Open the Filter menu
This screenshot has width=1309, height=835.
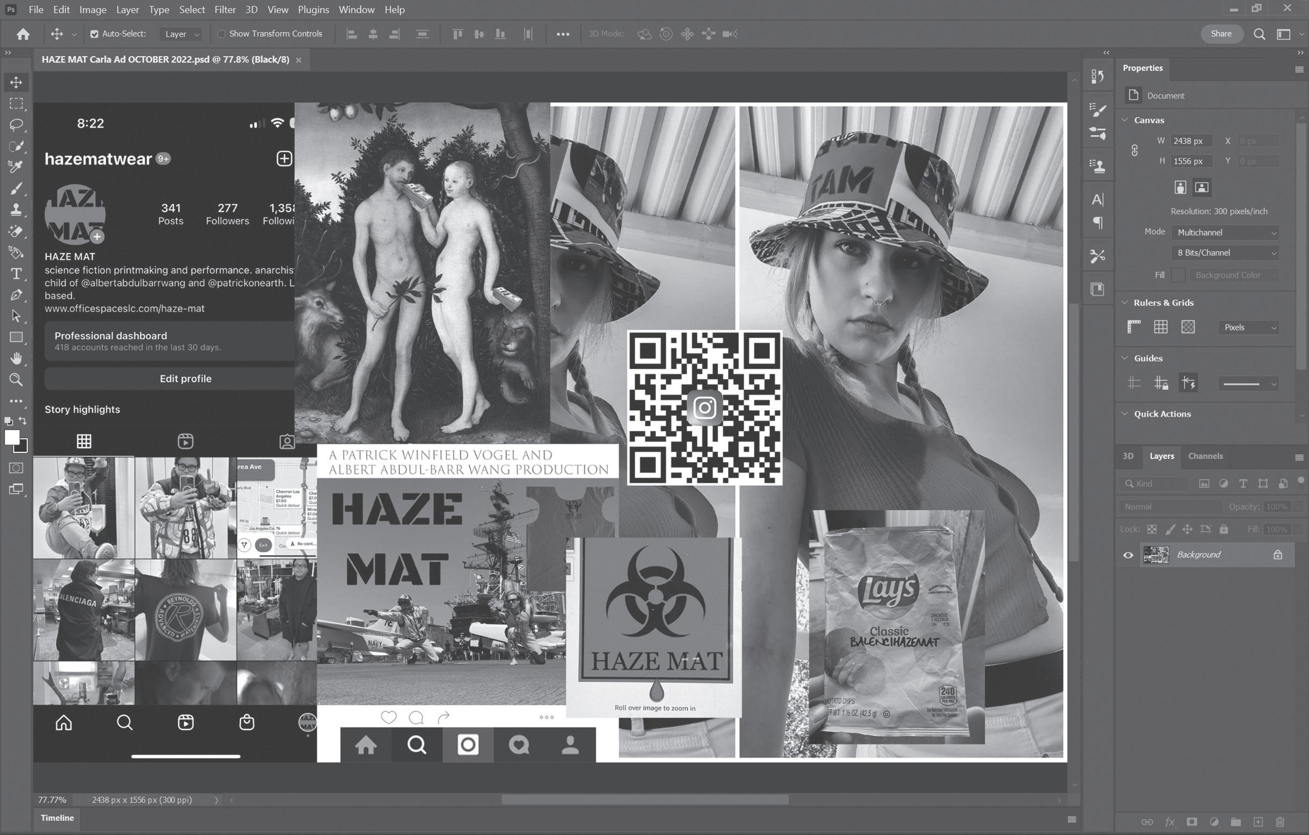(224, 10)
